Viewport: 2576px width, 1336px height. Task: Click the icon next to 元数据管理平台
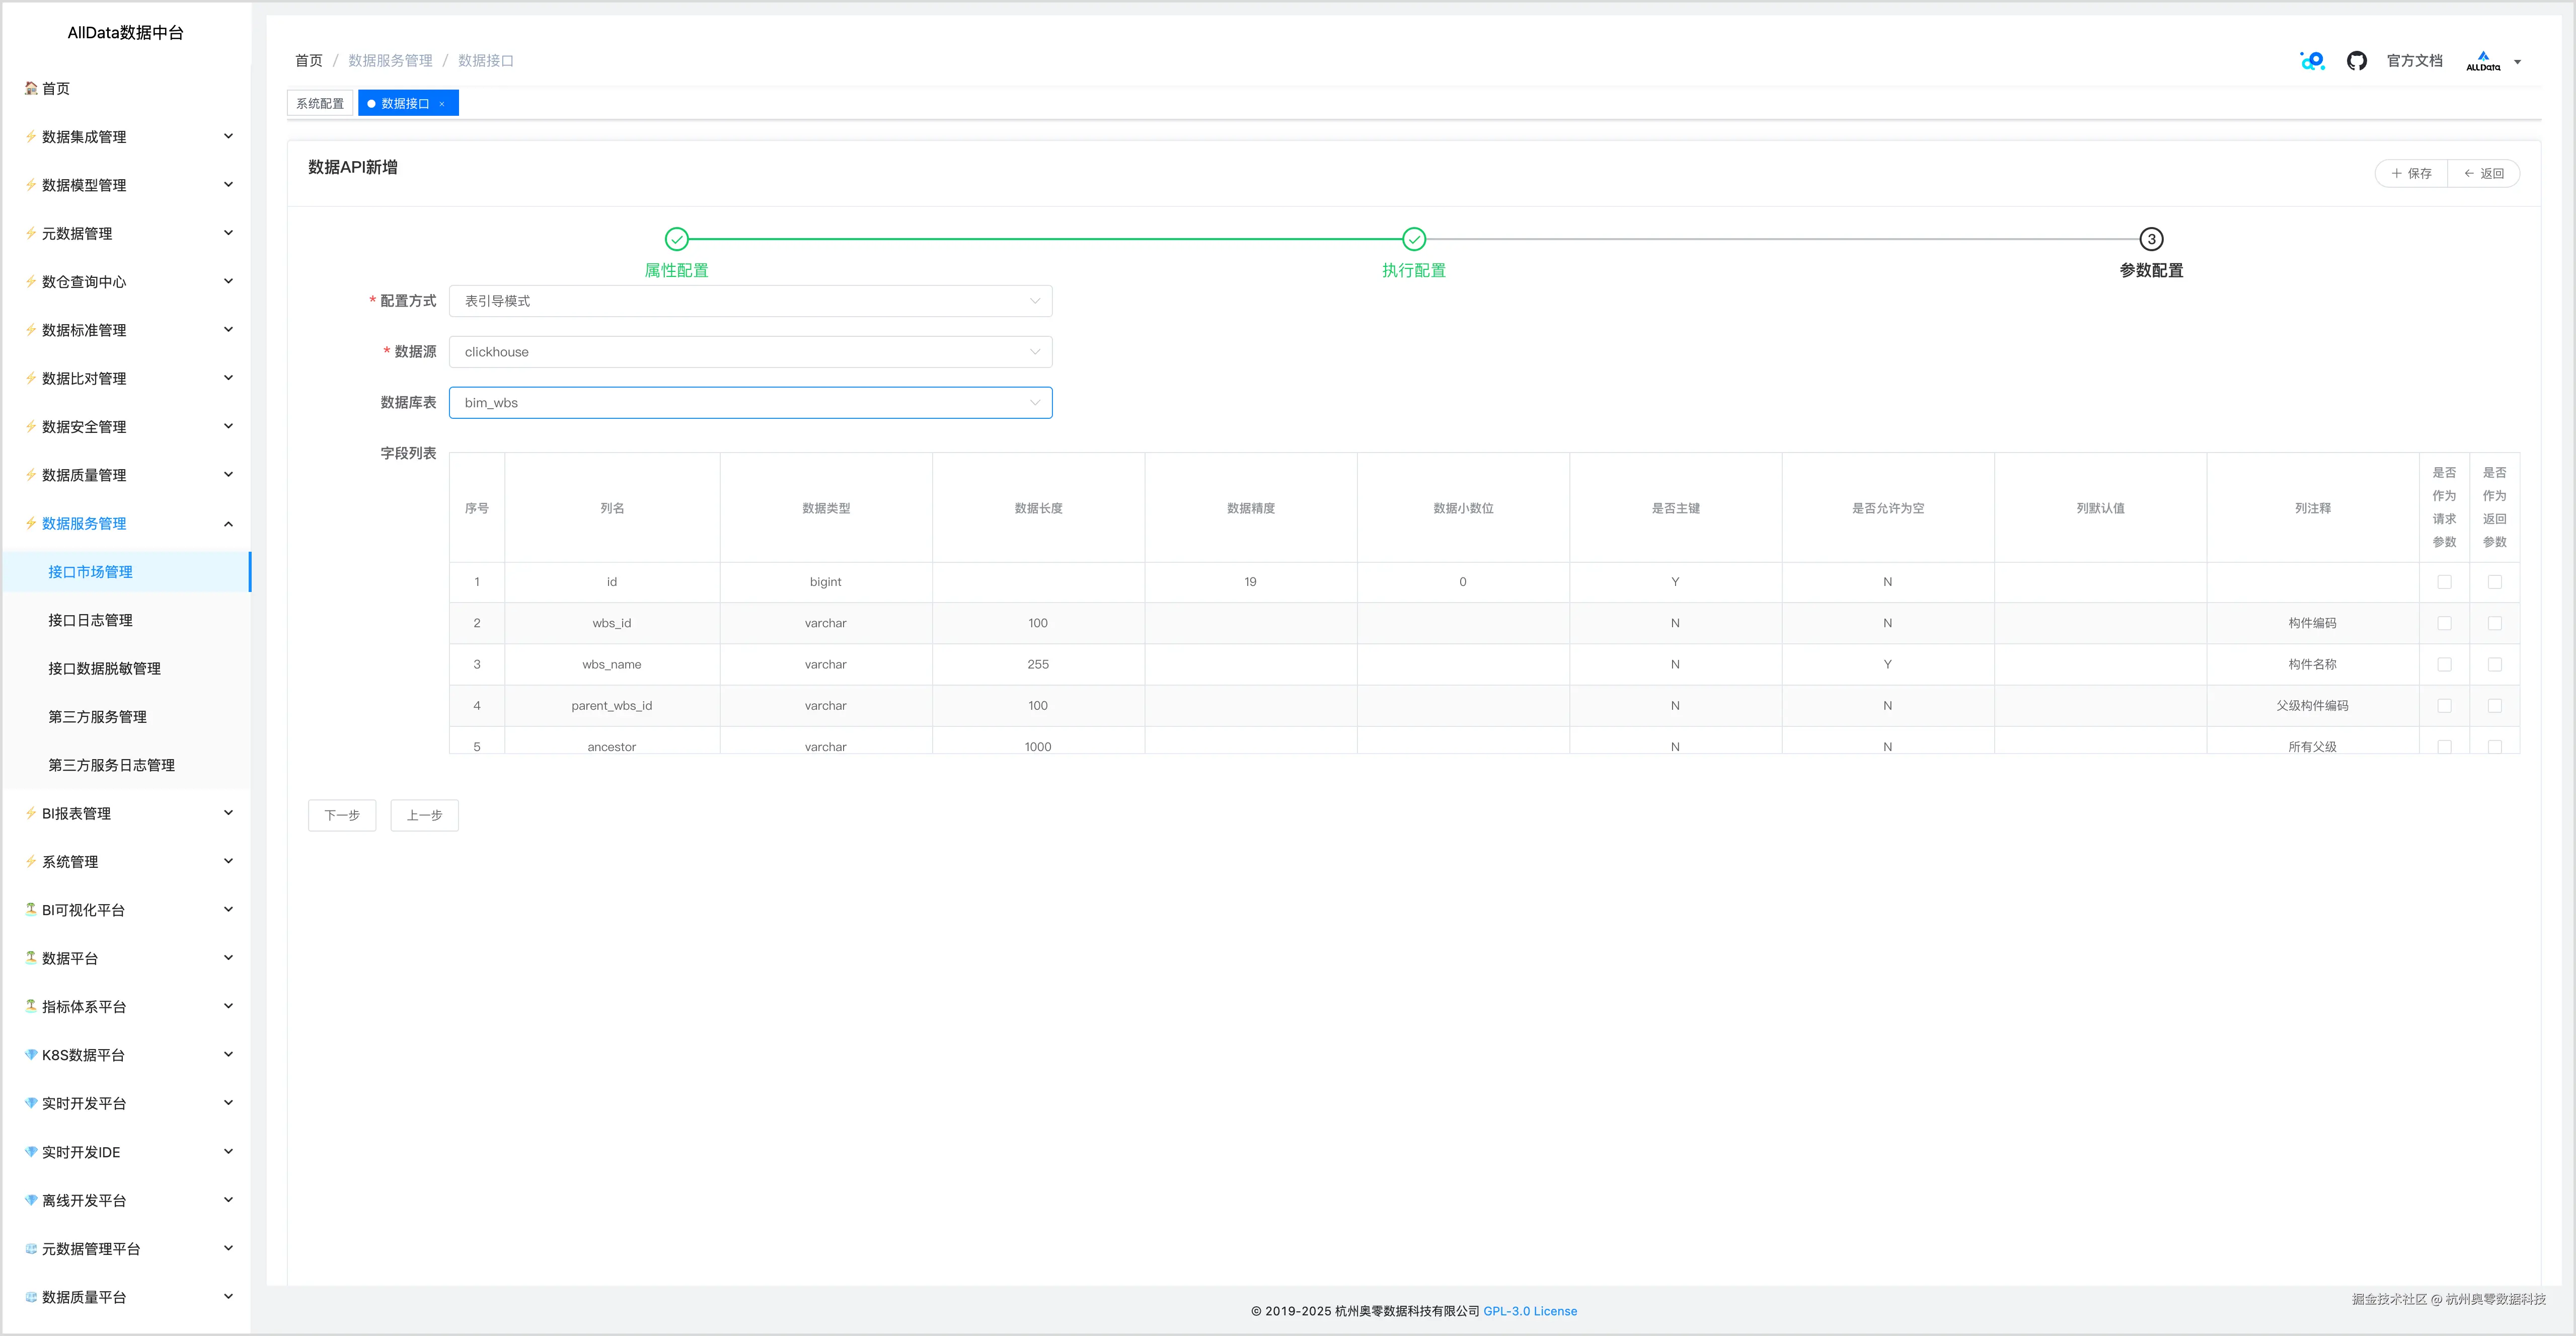pyautogui.click(x=31, y=1248)
